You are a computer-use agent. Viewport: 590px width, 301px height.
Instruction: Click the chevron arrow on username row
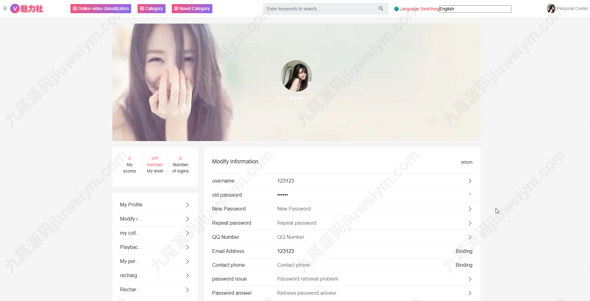click(x=470, y=181)
